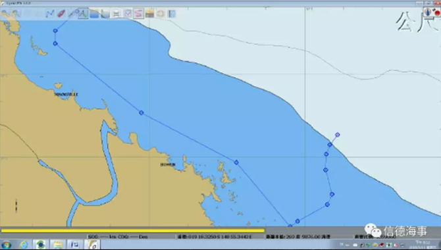Image resolution: width=441 pixels, height=250 pixels.
Task: Click the zoom out magnifier icon
Action: click(x=16, y=14)
